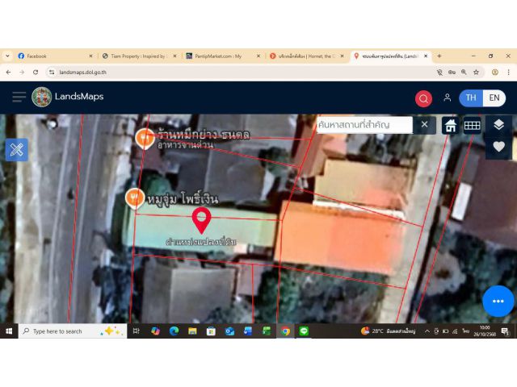Click the red parcel location pin
This screenshot has height=387, width=517.
[x=201, y=219]
